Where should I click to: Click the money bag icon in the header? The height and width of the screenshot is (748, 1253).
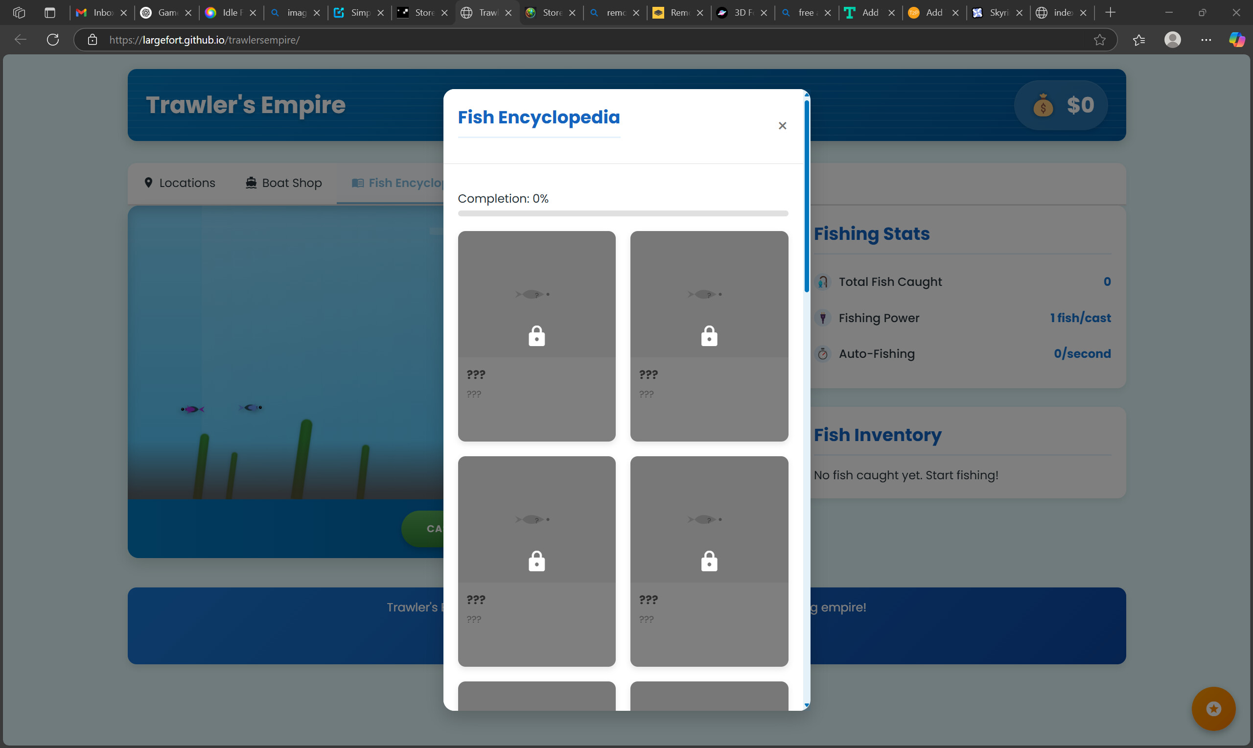(x=1043, y=105)
